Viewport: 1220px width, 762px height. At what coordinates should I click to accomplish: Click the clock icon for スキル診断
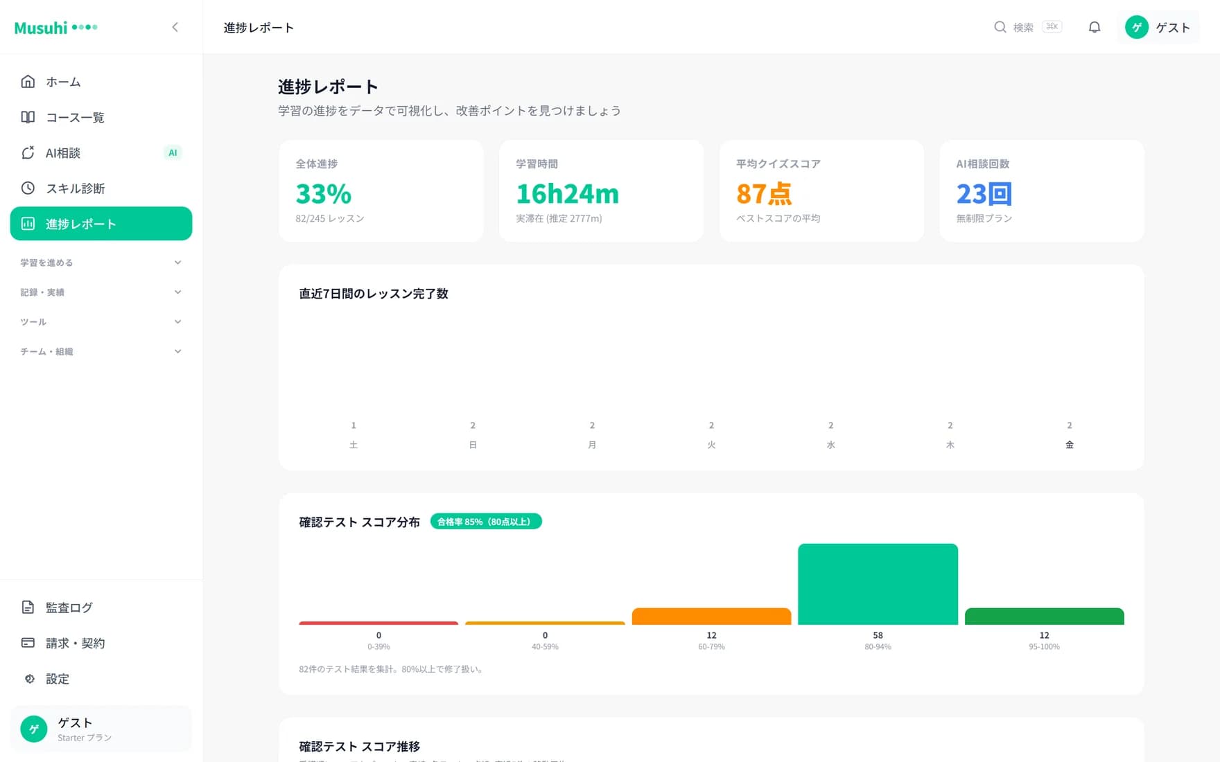(x=28, y=188)
